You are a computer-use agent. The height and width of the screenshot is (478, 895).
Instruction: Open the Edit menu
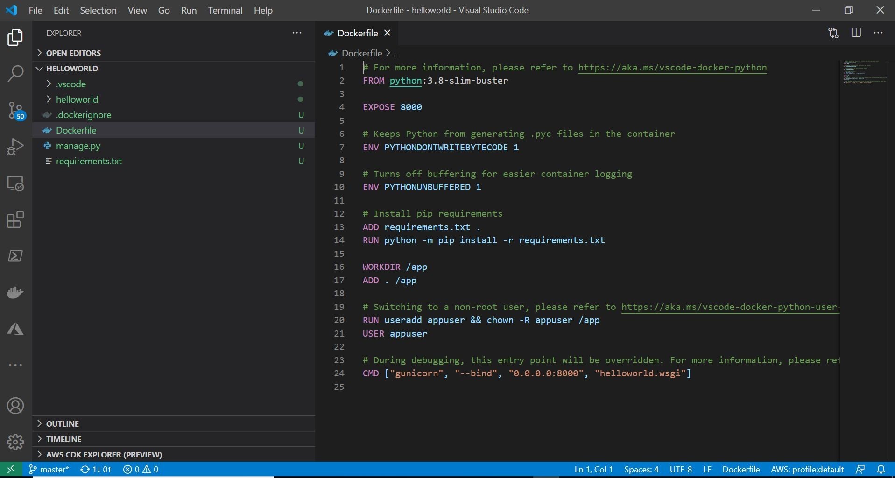tap(61, 10)
